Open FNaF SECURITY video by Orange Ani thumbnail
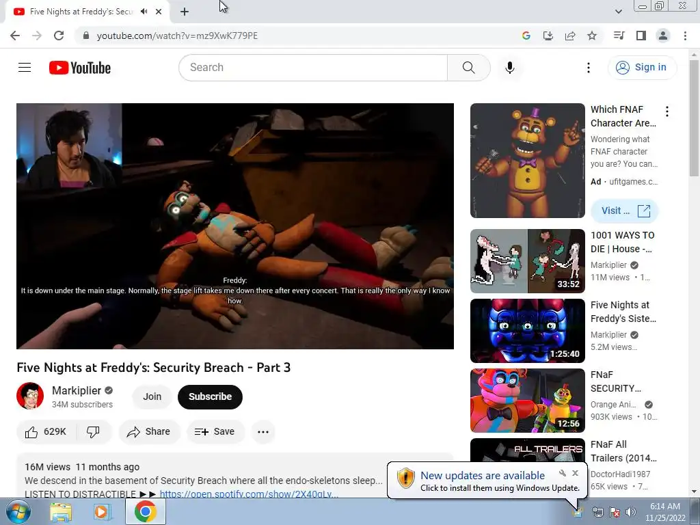This screenshot has width=700, height=525. [x=527, y=401]
